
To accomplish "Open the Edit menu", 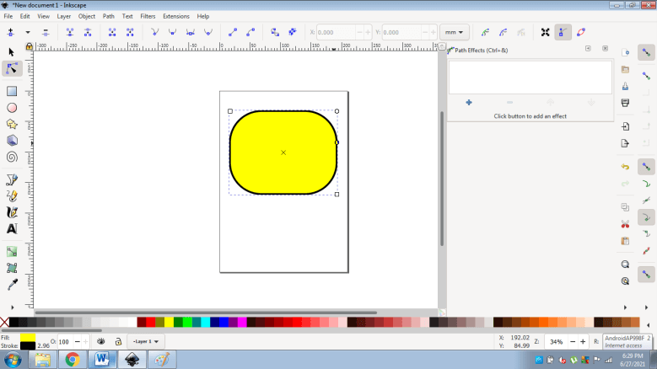I will [24, 16].
